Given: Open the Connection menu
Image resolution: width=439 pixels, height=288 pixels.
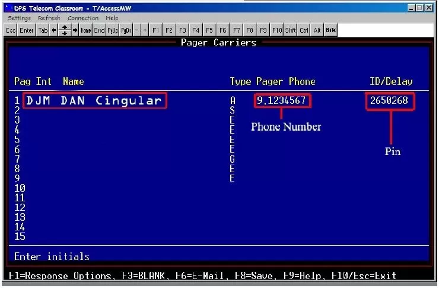Looking at the screenshot, I should point(83,18).
